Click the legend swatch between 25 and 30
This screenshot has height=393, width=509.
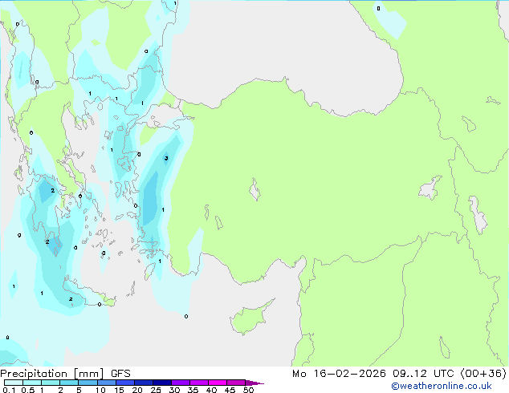[162, 383]
